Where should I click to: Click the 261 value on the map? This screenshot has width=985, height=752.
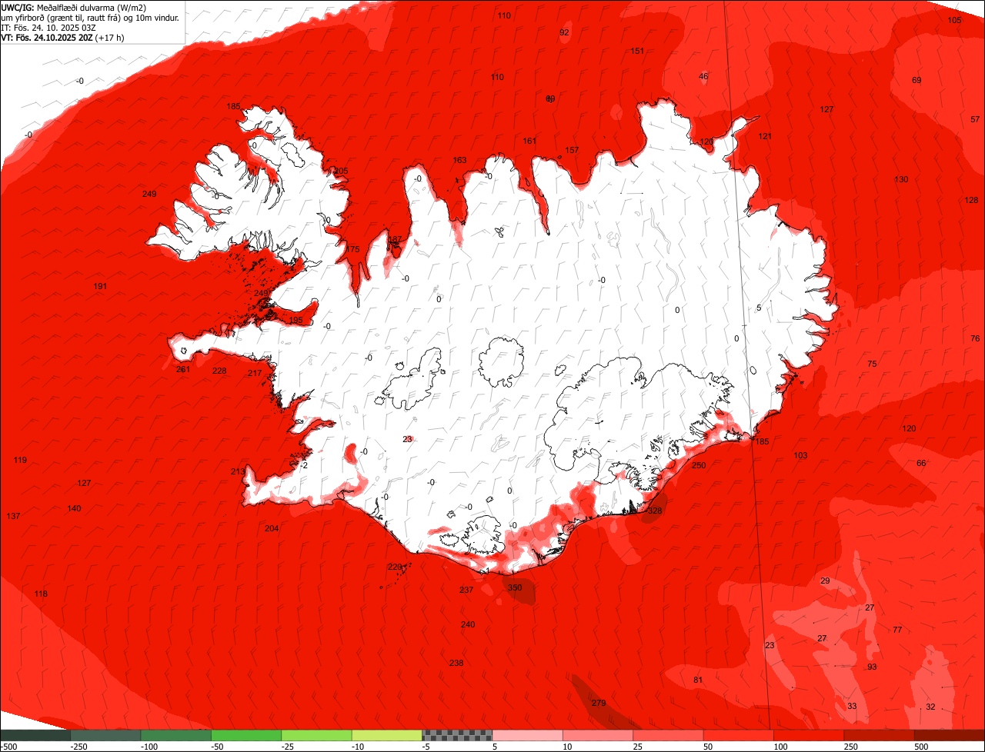pyautogui.click(x=183, y=369)
